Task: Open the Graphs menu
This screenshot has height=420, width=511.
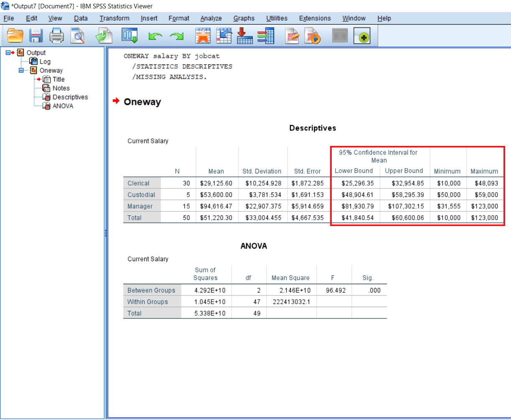Action: click(244, 18)
